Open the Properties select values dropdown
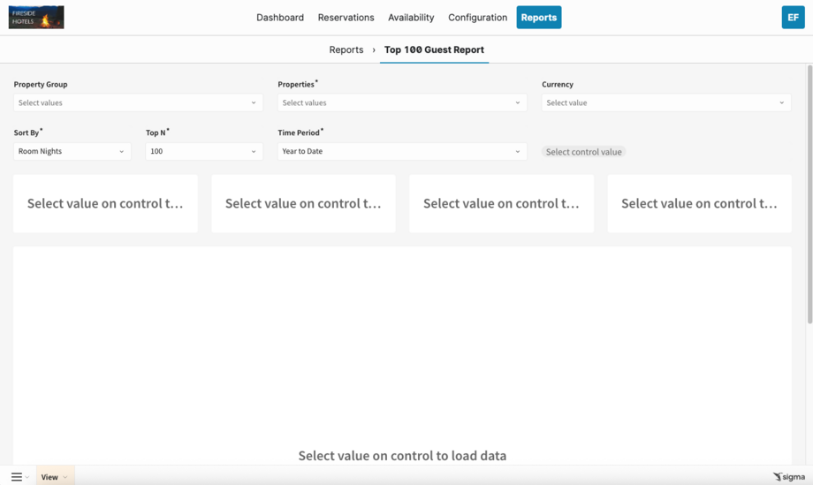 (402, 102)
